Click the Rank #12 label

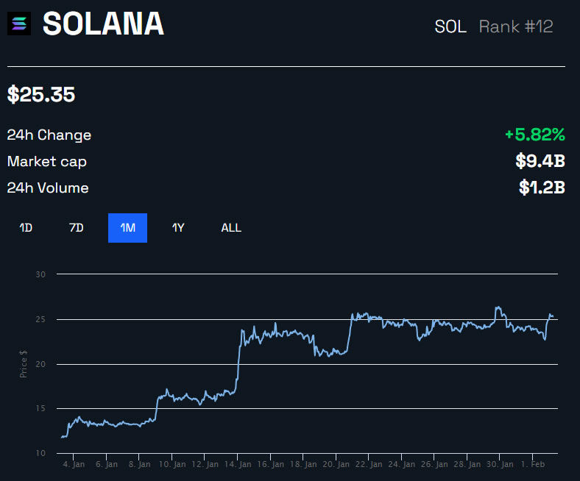click(x=516, y=27)
